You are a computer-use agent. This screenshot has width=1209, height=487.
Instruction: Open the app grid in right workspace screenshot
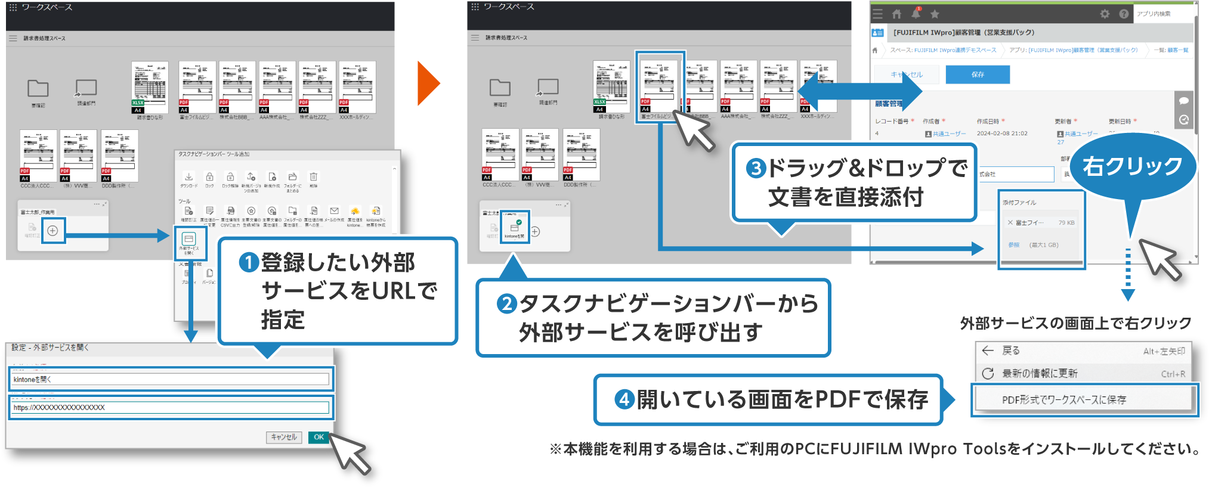click(475, 7)
